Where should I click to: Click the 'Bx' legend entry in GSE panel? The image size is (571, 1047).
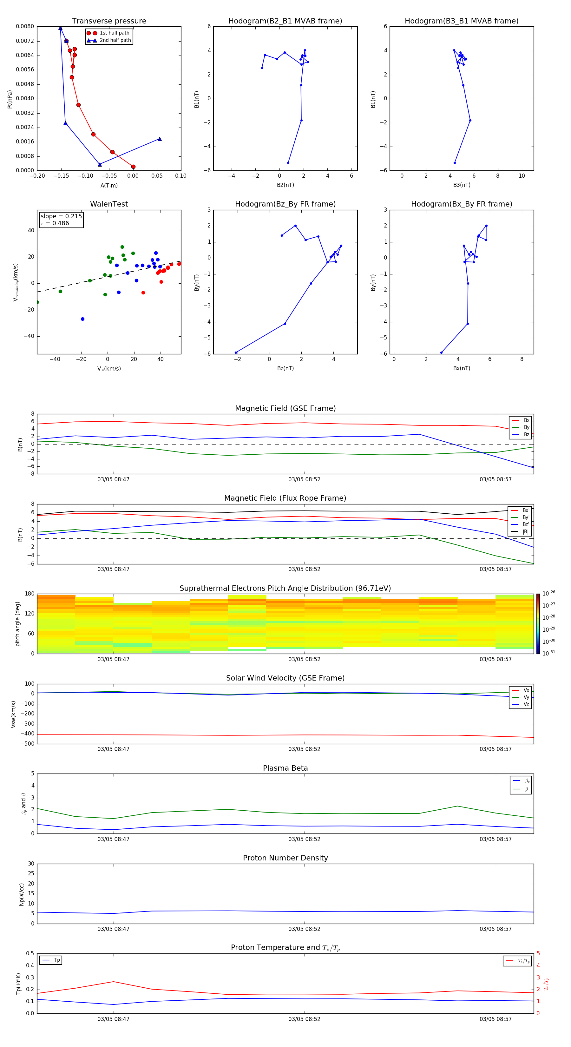(521, 420)
